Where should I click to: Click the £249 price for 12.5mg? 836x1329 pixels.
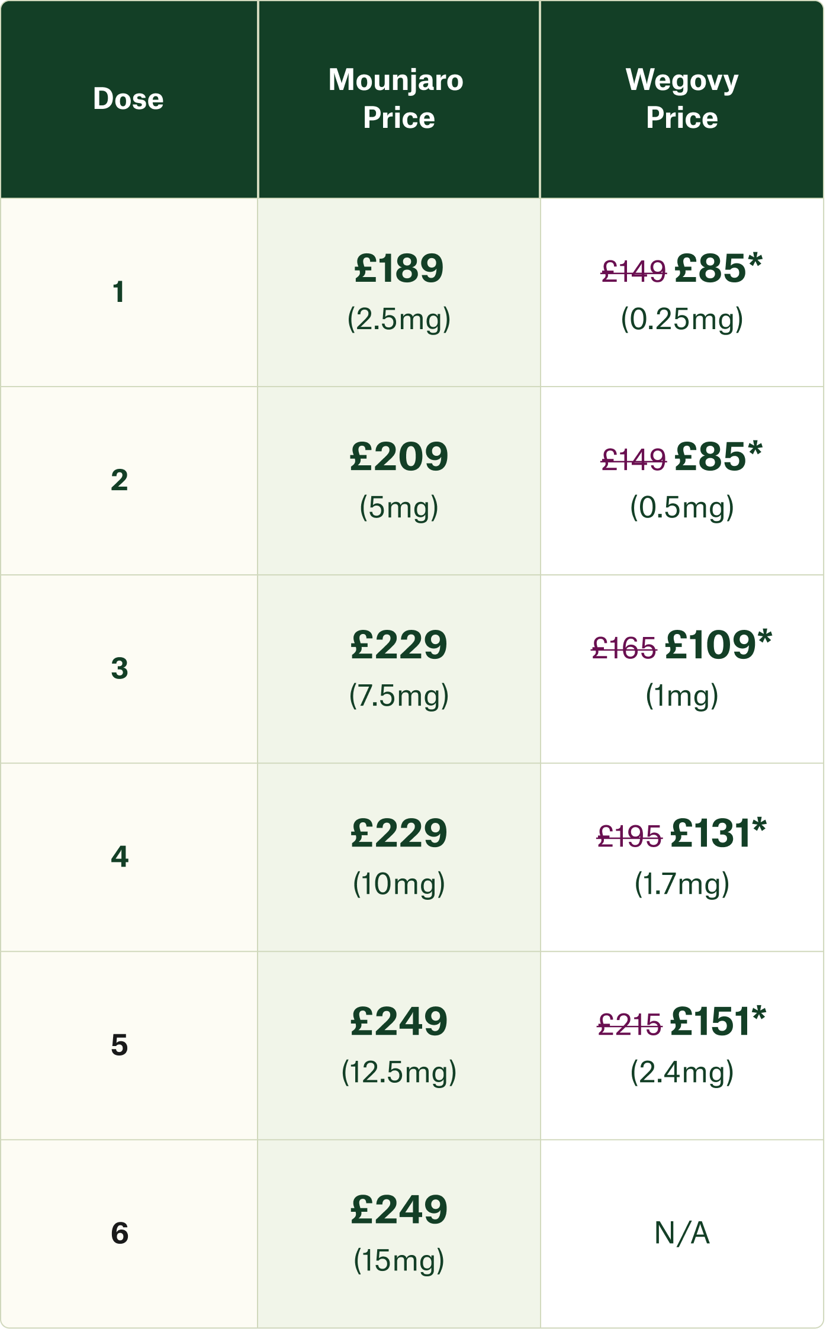point(399,1021)
